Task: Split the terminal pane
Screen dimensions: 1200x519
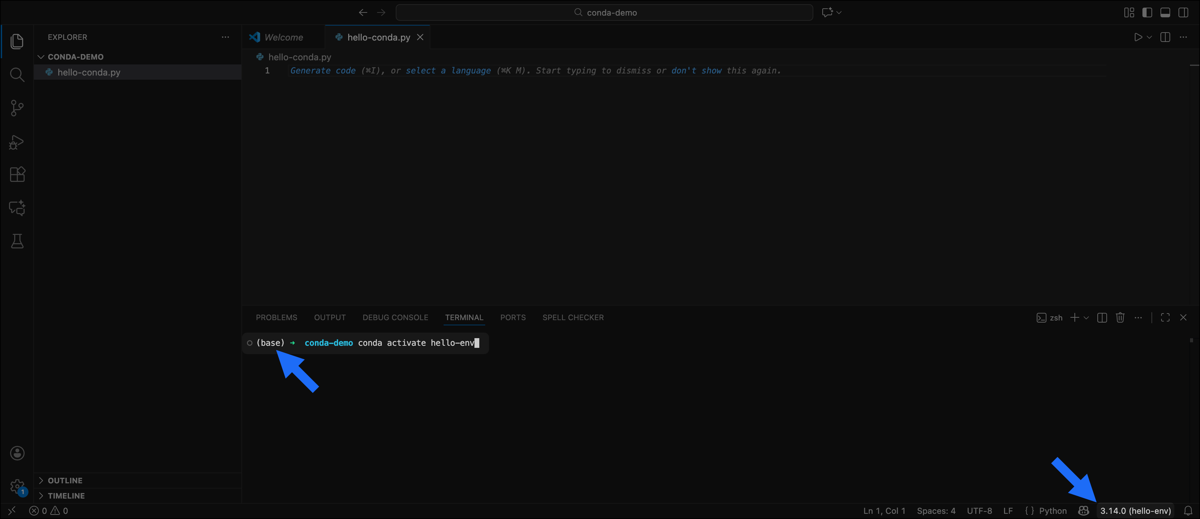Action: 1102,317
